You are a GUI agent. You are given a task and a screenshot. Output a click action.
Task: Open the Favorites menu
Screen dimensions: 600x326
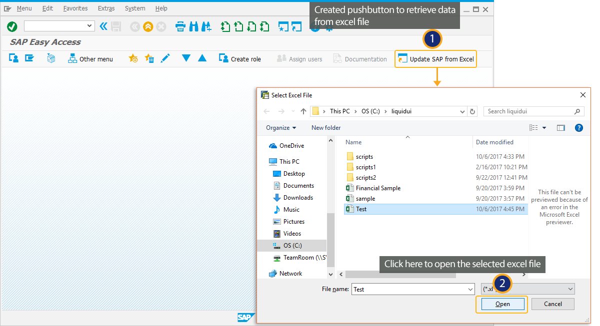[75, 8]
